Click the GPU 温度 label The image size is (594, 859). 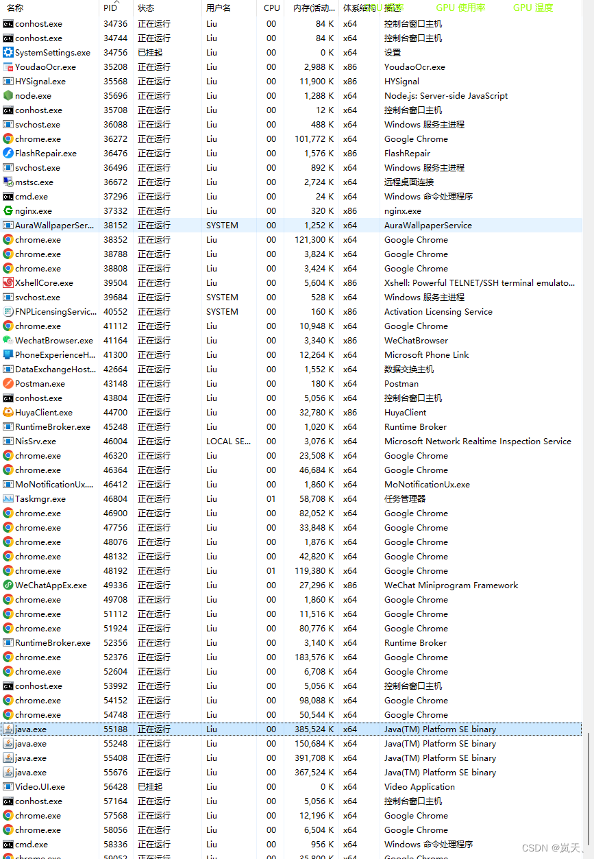point(533,8)
